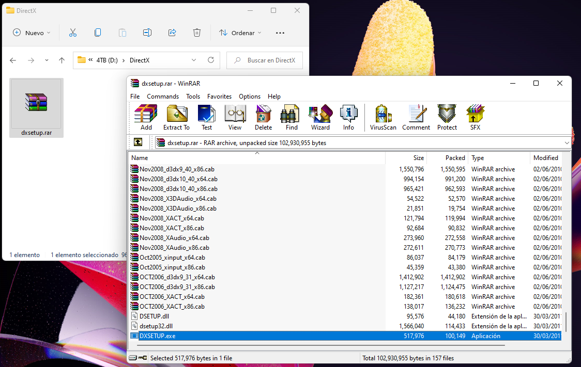The width and height of the screenshot is (581, 367).
Task: Click the Copy icon in Explorer toolbar
Action: tap(98, 33)
